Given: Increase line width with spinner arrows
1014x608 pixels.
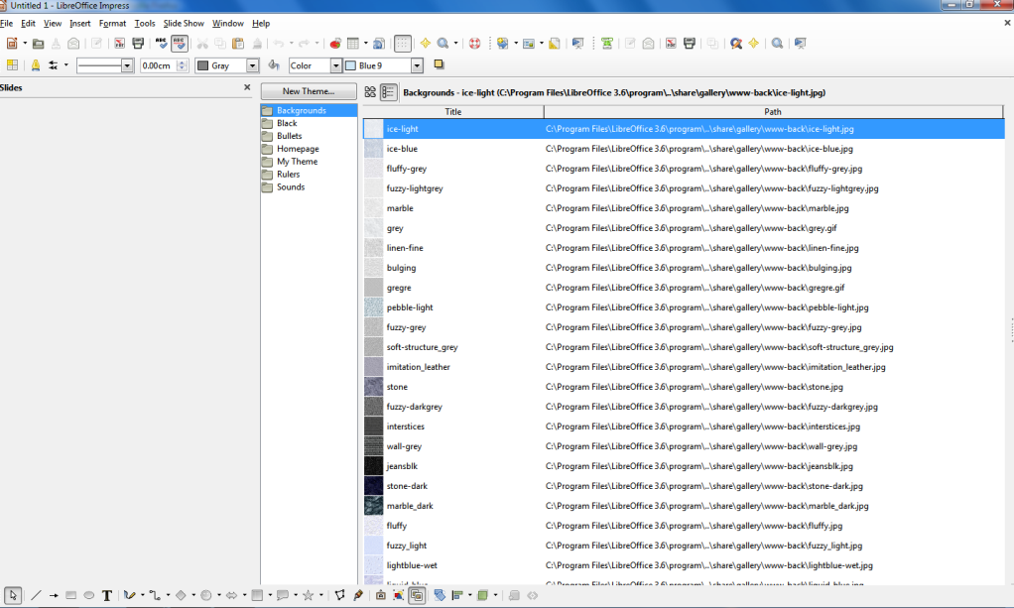Looking at the screenshot, I should click(182, 62).
